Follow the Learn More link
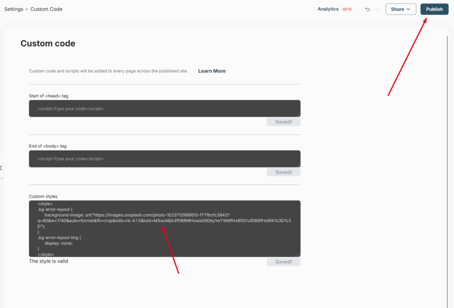 click(x=211, y=71)
